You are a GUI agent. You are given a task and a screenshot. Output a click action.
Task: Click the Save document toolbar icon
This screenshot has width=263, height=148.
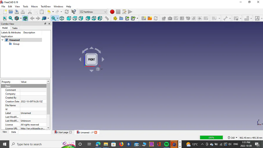pos(17,12)
